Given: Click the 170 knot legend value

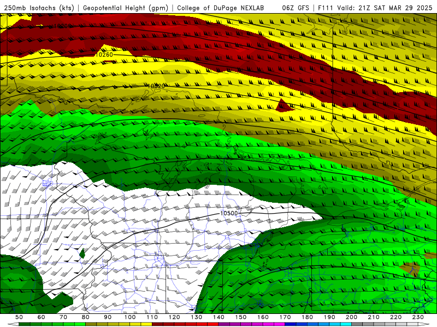Looking at the screenshot, I should tap(285, 317).
